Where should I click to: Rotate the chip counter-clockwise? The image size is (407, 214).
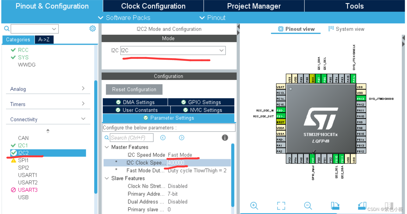362,206
